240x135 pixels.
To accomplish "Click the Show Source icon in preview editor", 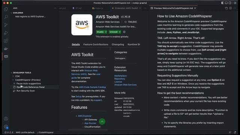I will 226,8.
